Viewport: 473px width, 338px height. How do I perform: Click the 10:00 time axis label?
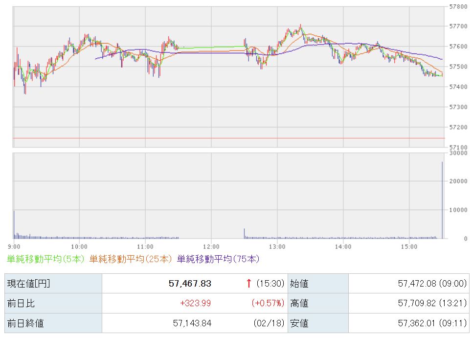[x=79, y=246]
